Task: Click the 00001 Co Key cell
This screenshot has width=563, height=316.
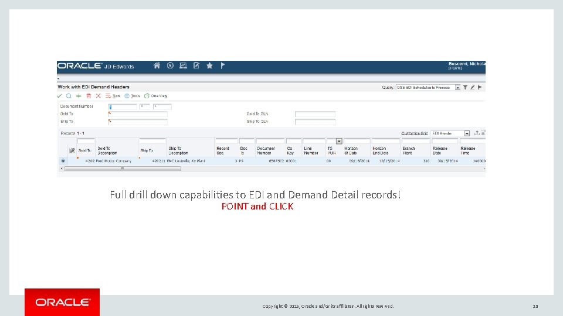Action: pyautogui.click(x=291, y=162)
